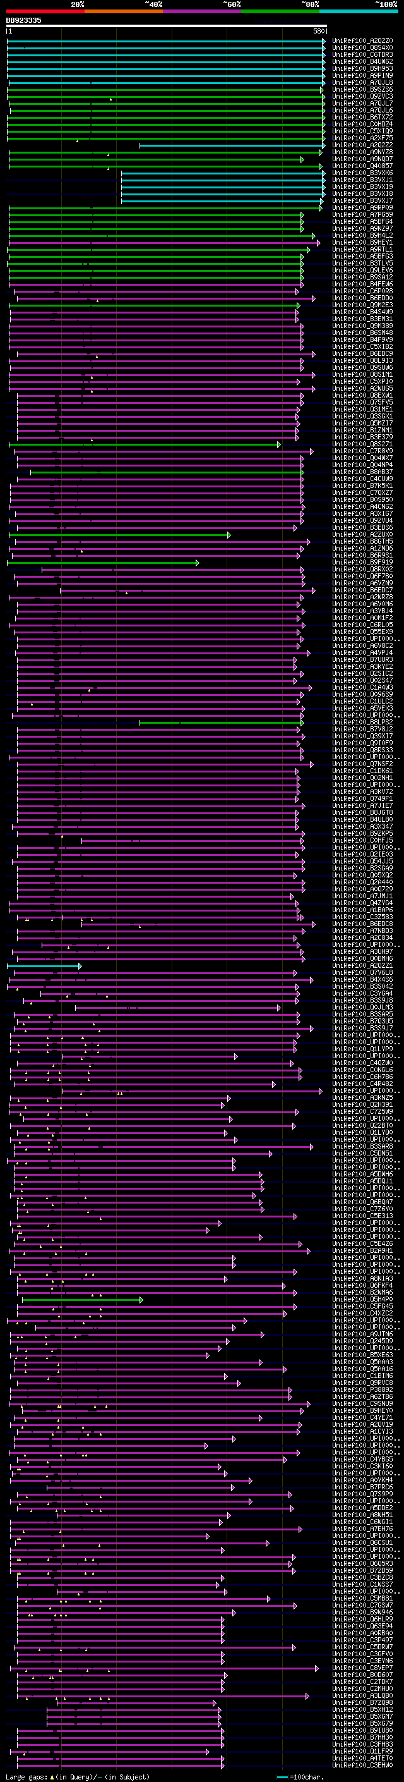Click the cyan ~100% identity legend segment
The width and height of the screenshot is (404, 1782).
click(359, 11)
